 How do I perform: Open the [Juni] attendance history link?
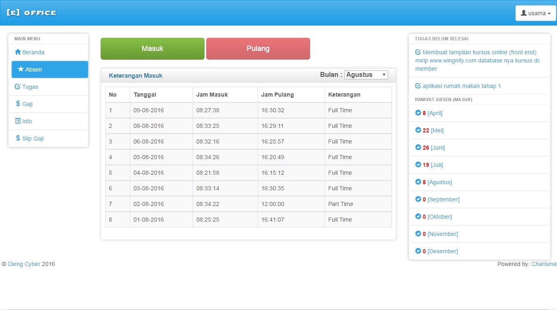tap(438, 148)
